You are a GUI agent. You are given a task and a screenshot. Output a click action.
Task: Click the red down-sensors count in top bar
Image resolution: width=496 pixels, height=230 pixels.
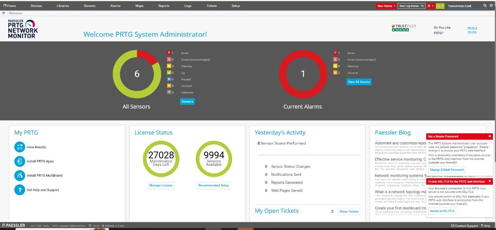point(431,6)
